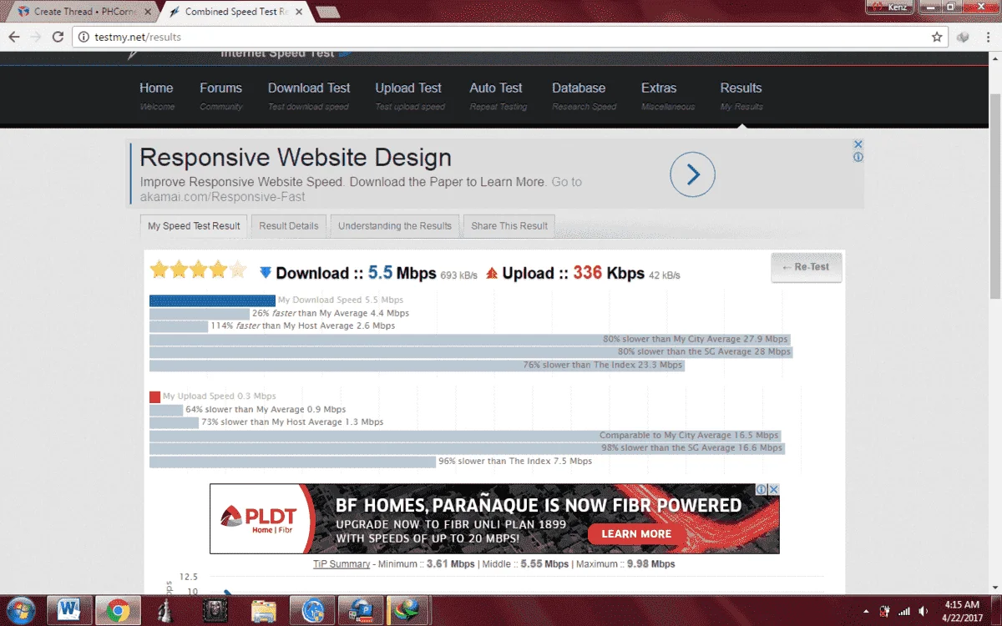Select the My Speed Test Result tab

pos(194,226)
